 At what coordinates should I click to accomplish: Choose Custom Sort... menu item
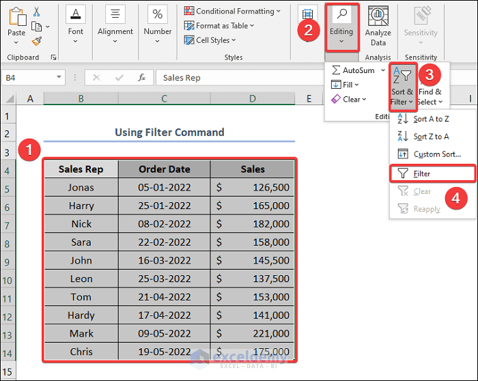(x=432, y=154)
